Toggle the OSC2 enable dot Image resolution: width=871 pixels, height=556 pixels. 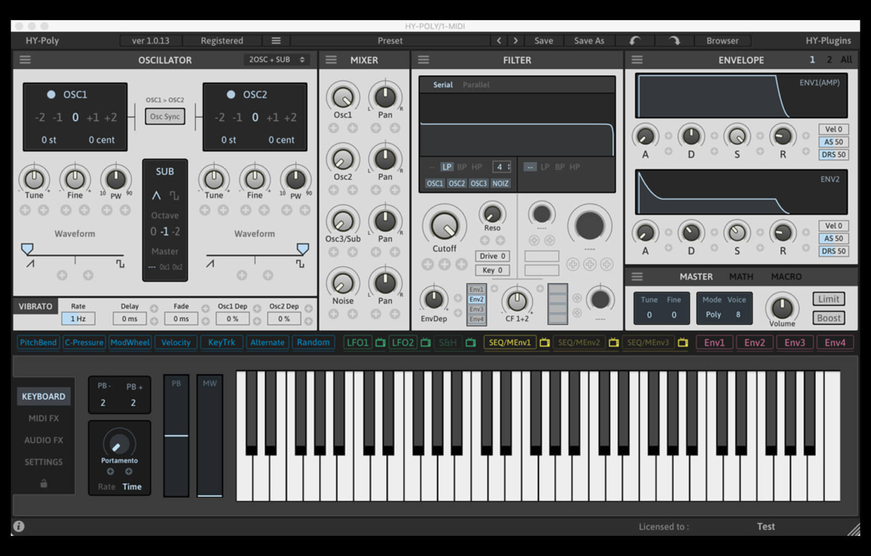click(x=230, y=94)
